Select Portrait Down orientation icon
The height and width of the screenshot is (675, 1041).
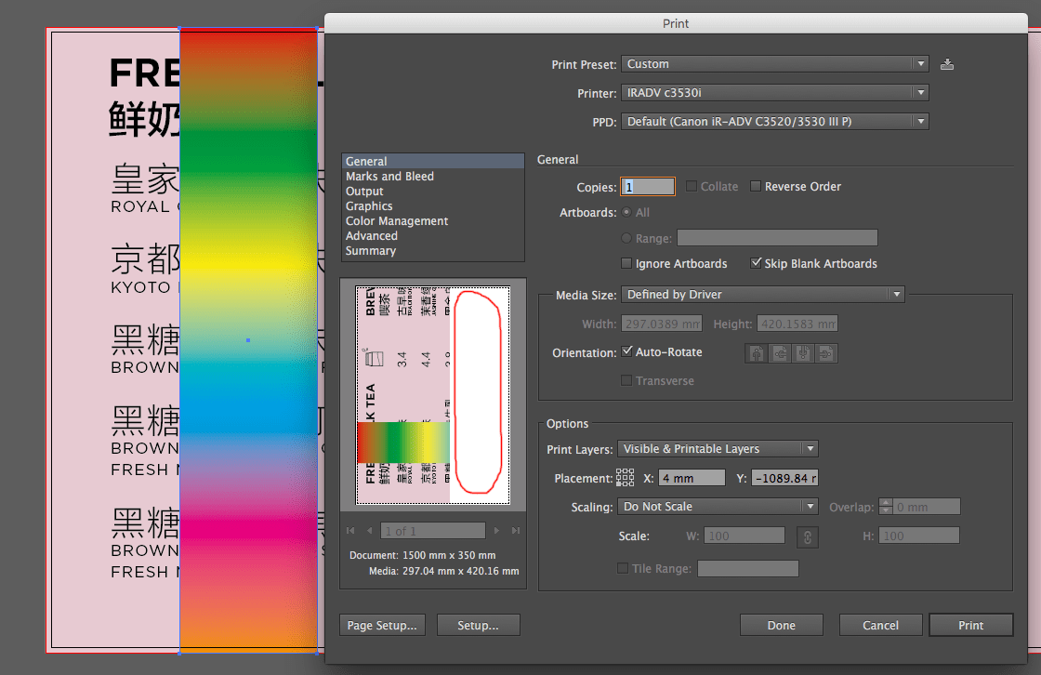click(x=803, y=353)
